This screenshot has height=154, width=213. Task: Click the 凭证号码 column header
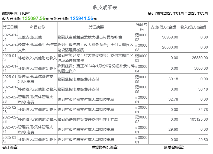point(141,27)
